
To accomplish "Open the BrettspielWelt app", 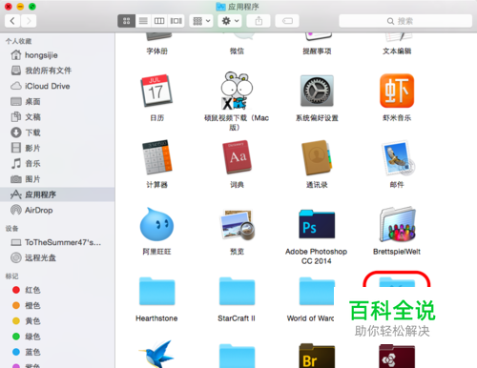I will tap(397, 224).
